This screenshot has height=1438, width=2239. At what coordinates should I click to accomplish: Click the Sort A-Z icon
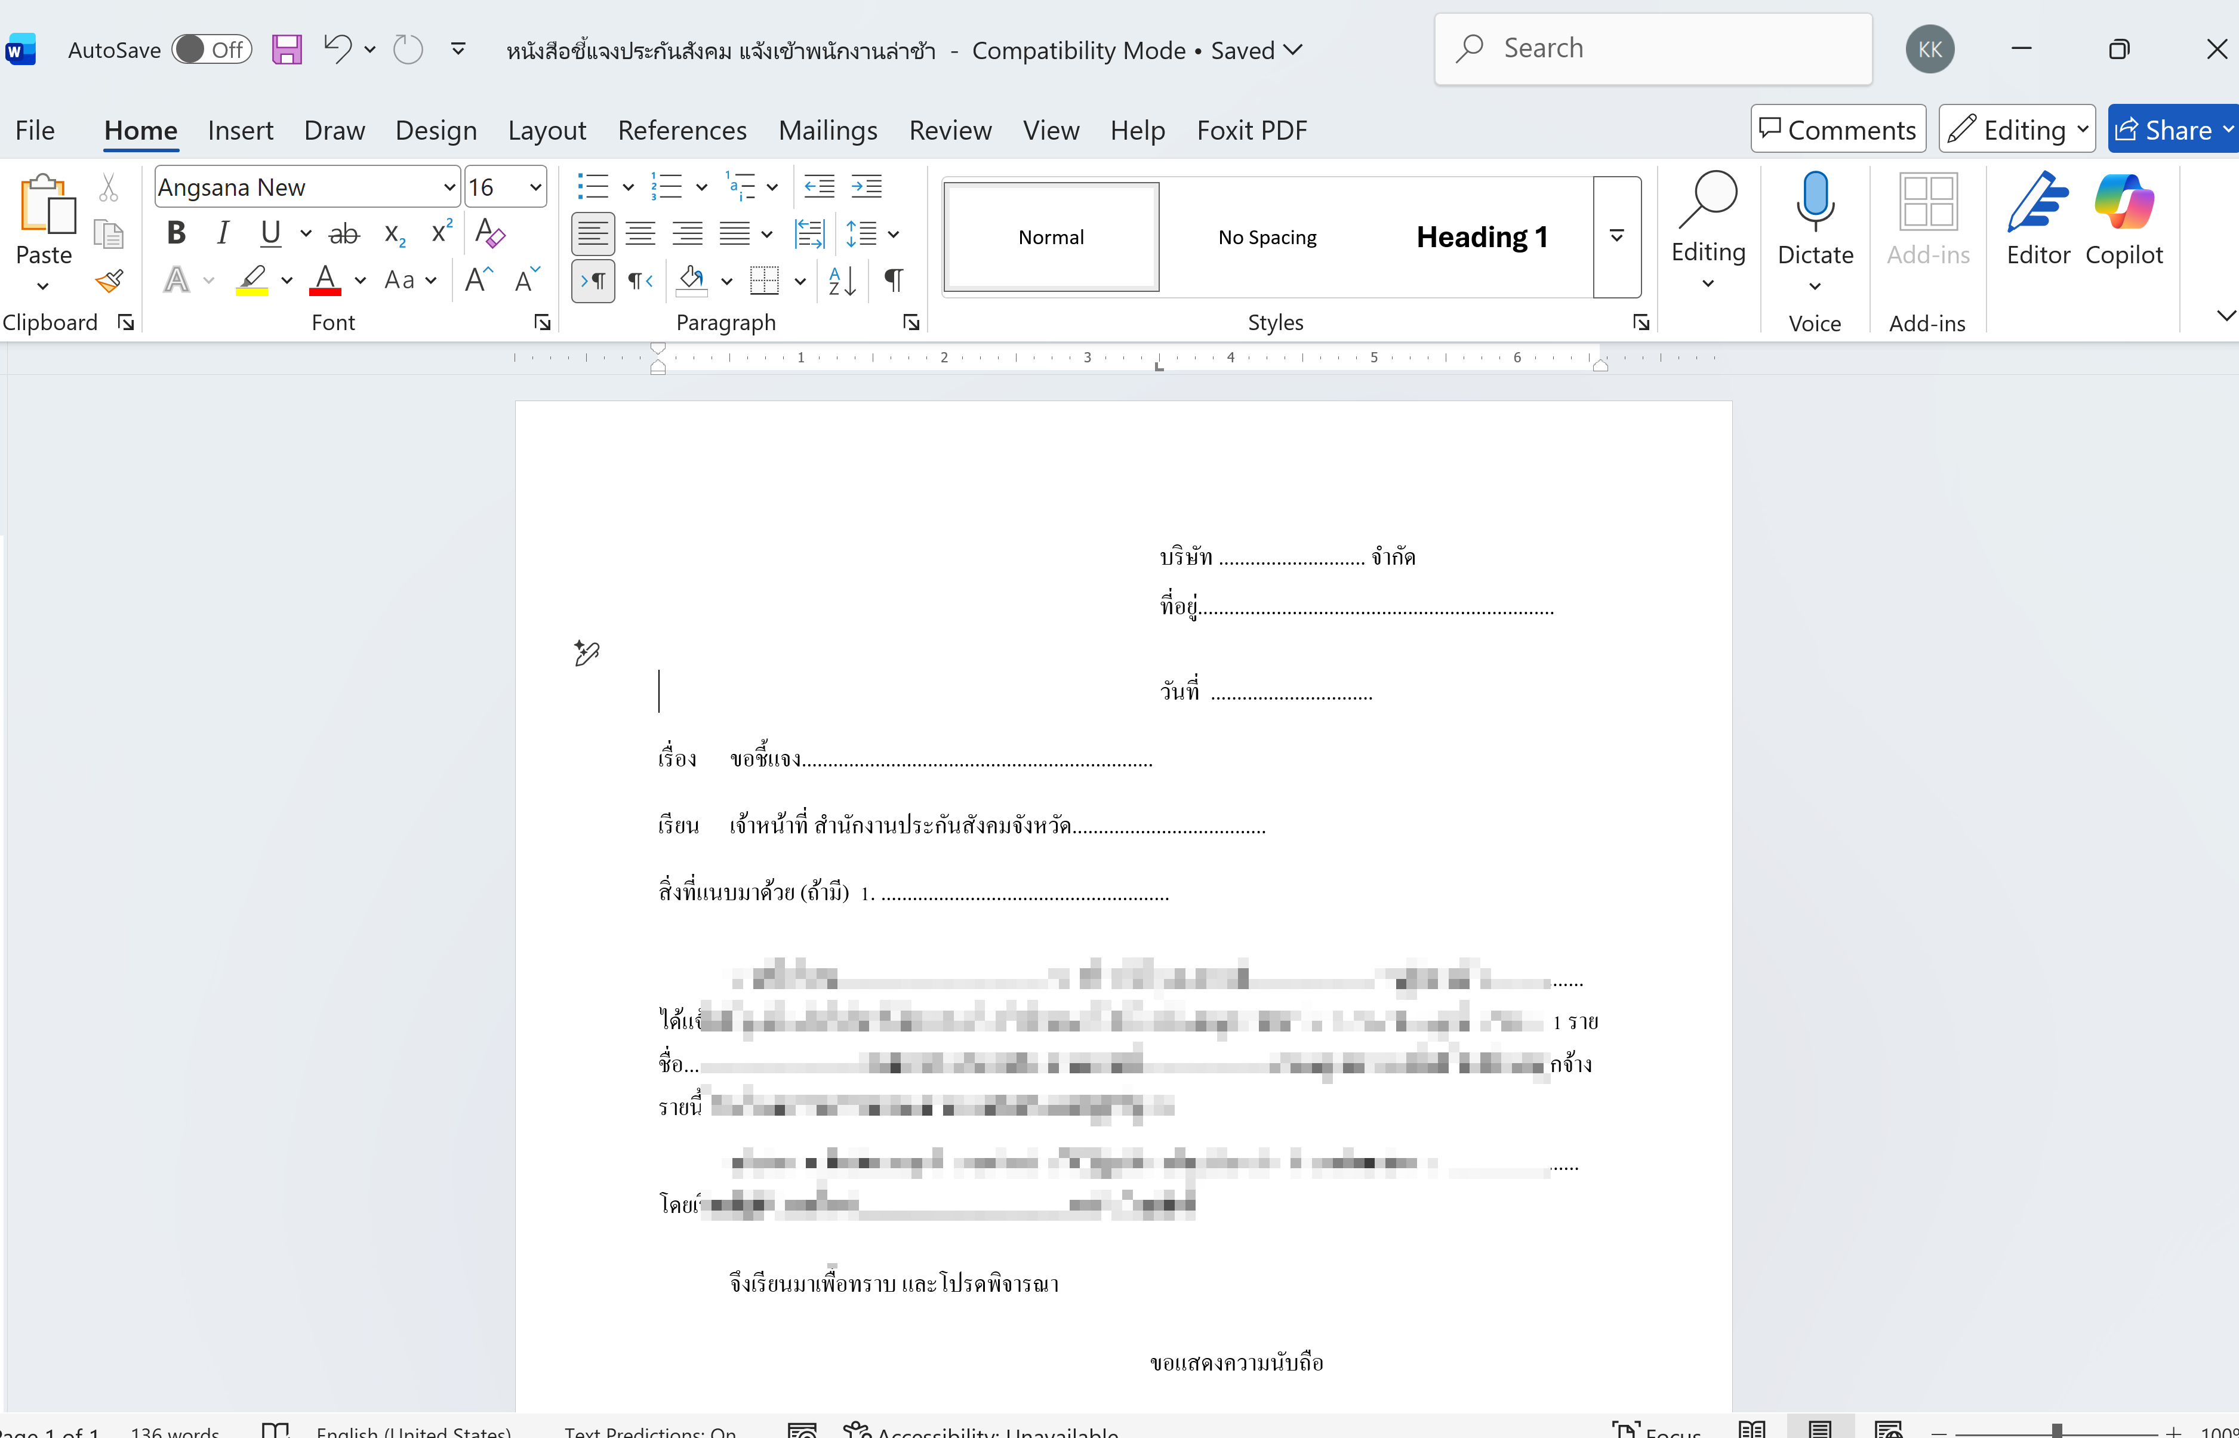tap(841, 280)
